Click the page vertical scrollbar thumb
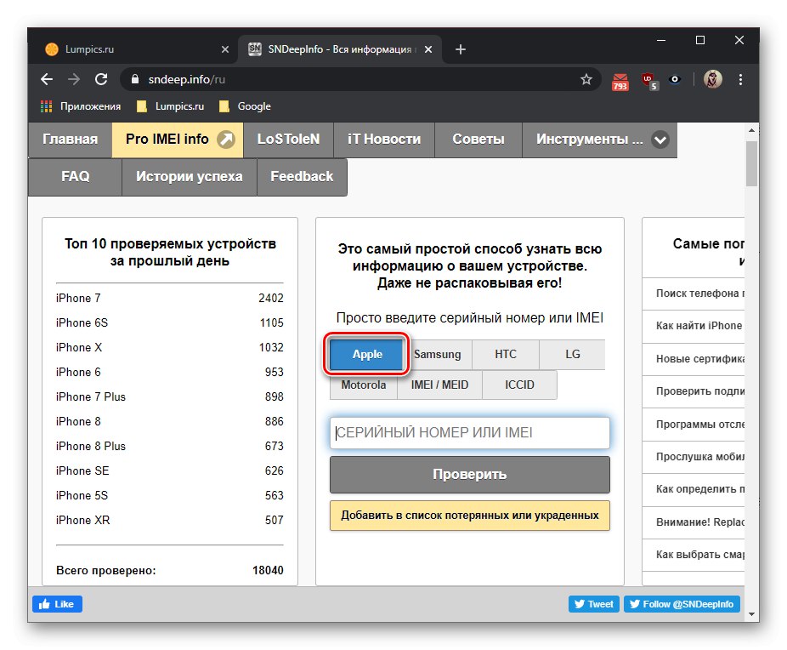 (751, 163)
